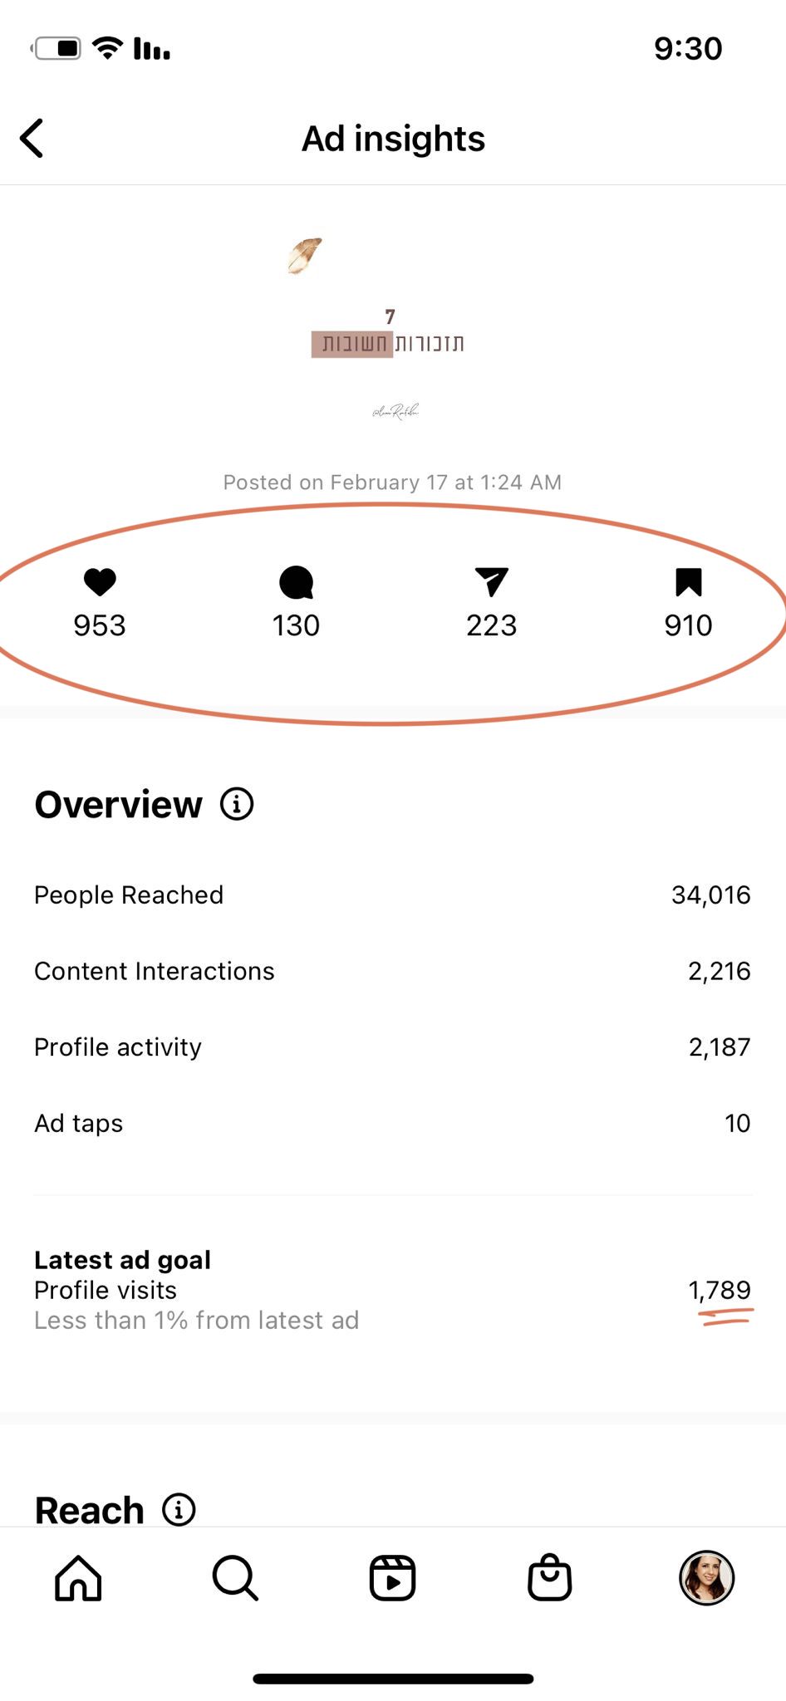Viewport: 786px width, 1701px height.
Task: Go to the Home tab
Action: click(x=78, y=1578)
